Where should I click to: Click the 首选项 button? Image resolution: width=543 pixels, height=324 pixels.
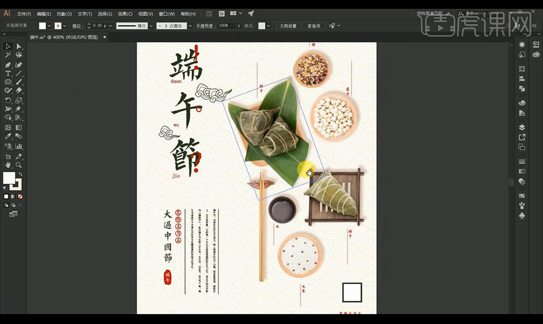click(x=314, y=26)
